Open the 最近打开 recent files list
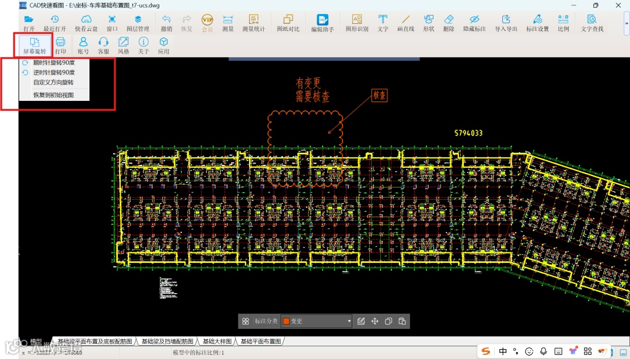Viewport: 630px width, 359px height. [x=55, y=23]
